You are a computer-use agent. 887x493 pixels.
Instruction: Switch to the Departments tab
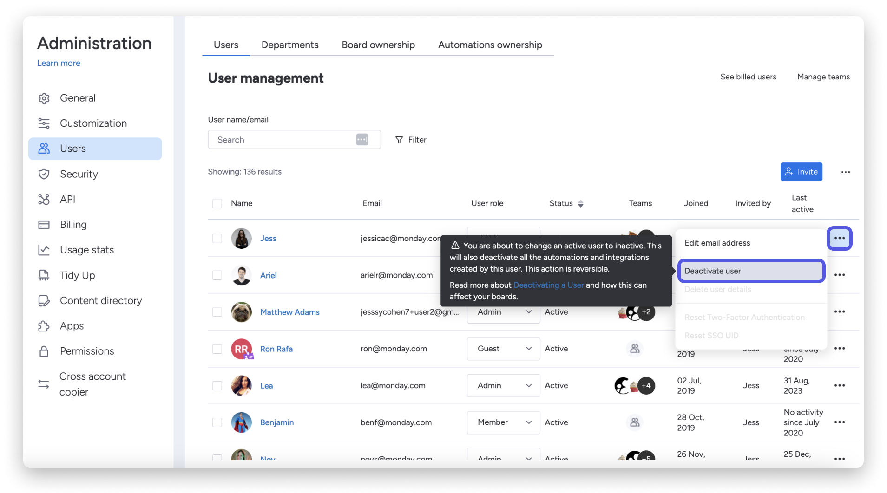point(290,45)
